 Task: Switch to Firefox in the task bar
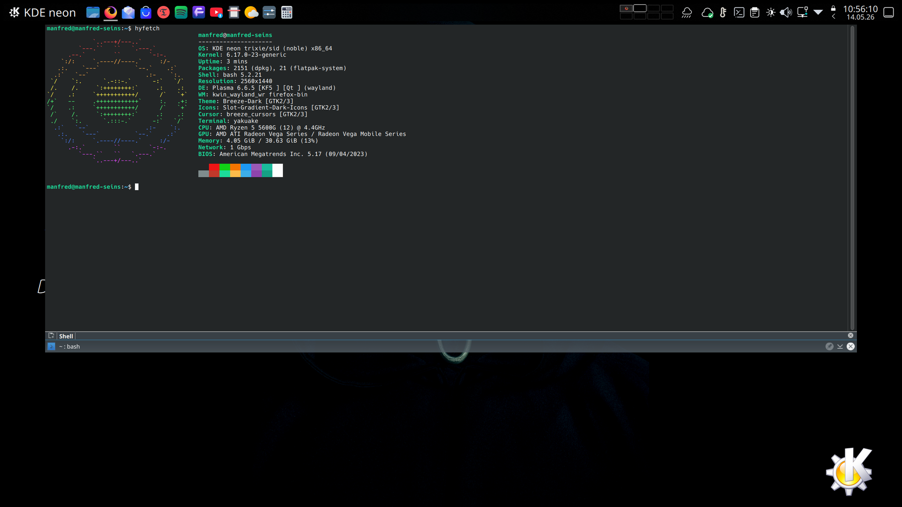click(x=110, y=13)
